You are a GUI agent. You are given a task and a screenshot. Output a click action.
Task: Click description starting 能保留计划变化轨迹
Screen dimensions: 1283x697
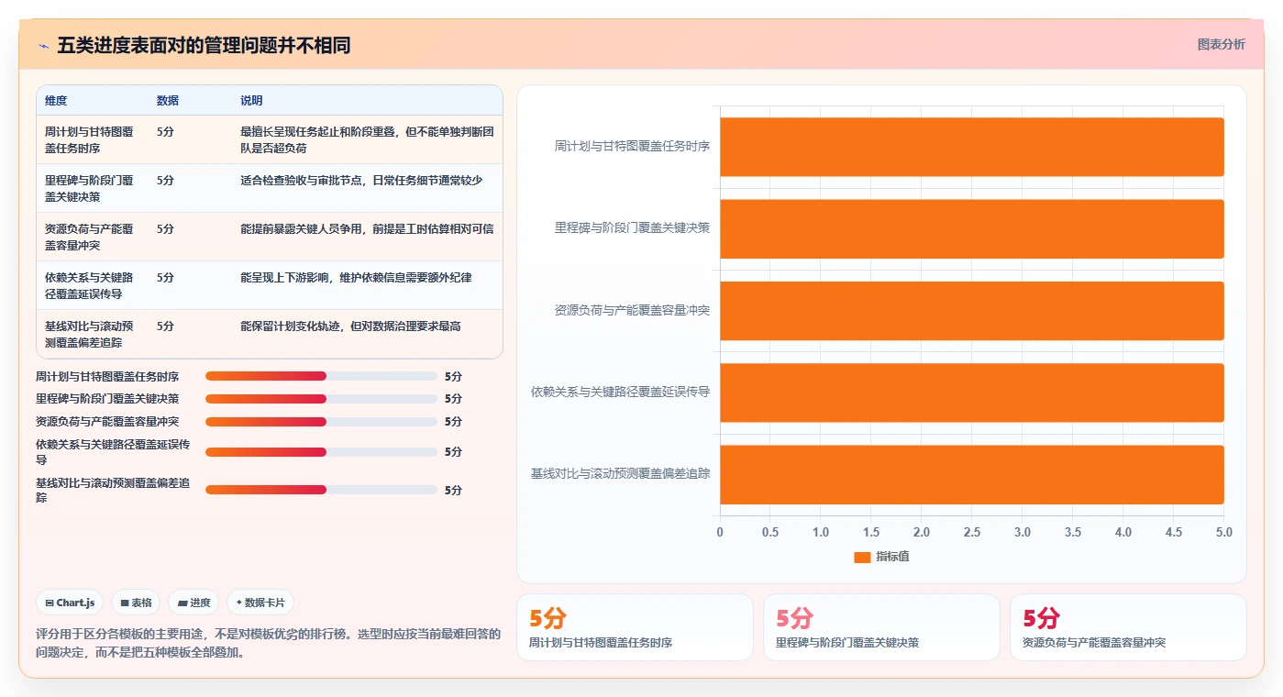[x=350, y=326]
